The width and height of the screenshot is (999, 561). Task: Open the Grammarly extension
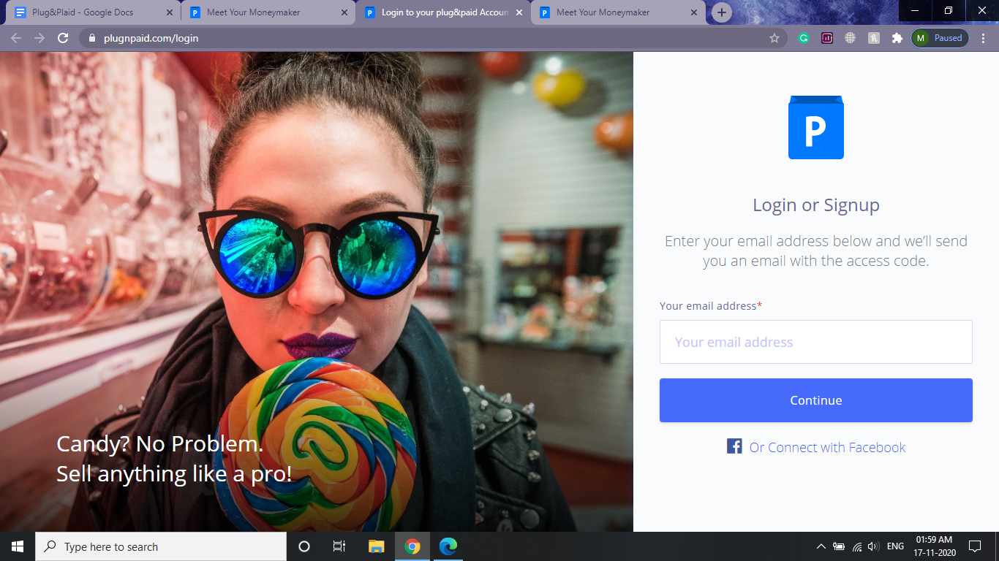tap(804, 38)
